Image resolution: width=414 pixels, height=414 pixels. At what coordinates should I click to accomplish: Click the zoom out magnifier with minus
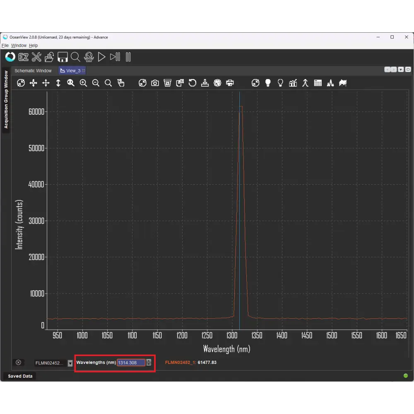point(96,83)
